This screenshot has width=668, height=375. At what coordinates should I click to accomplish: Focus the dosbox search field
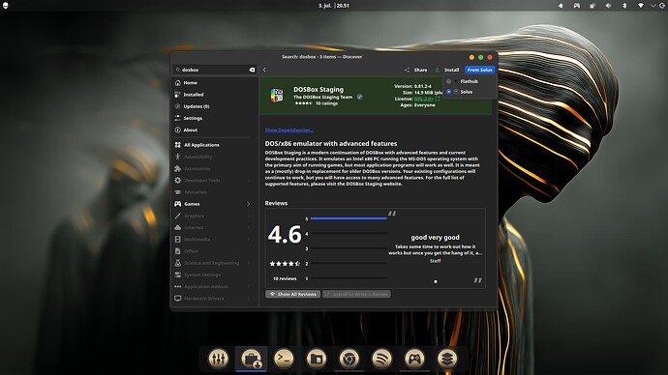(x=214, y=70)
